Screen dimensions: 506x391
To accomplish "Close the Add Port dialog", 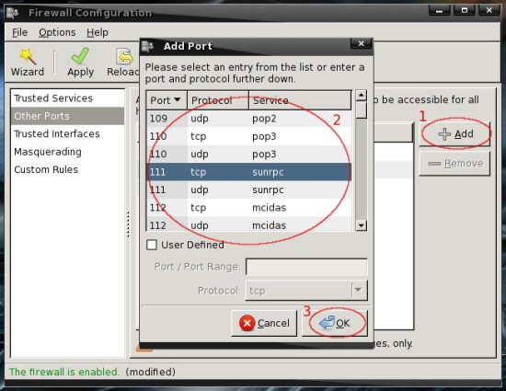I will [362, 43].
